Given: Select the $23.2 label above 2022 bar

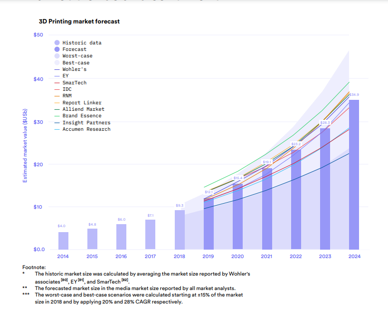Looking at the screenshot, I should [296, 144].
